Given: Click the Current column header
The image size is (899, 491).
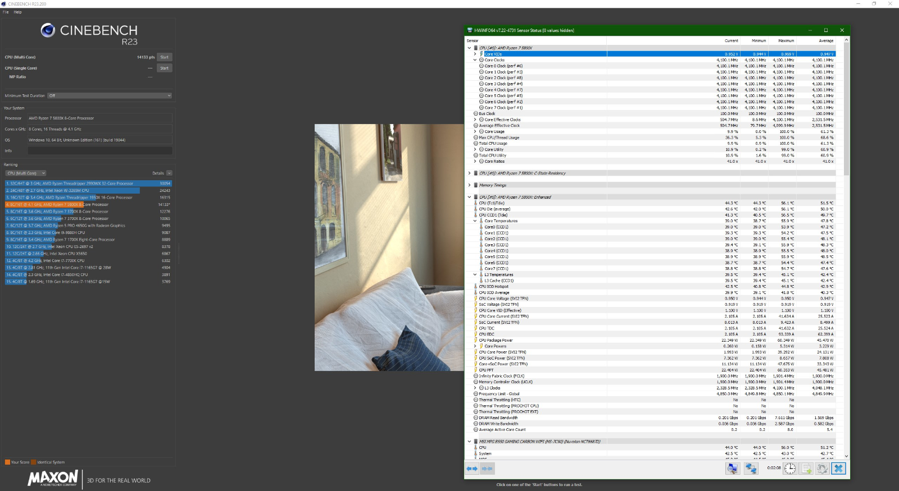Looking at the screenshot, I should [x=731, y=40].
